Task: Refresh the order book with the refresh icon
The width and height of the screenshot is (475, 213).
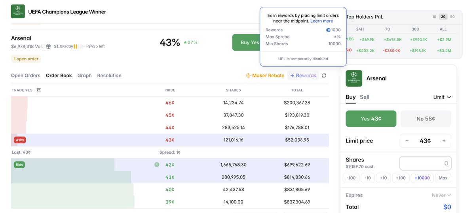Action: pyautogui.click(x=324, y=75)
